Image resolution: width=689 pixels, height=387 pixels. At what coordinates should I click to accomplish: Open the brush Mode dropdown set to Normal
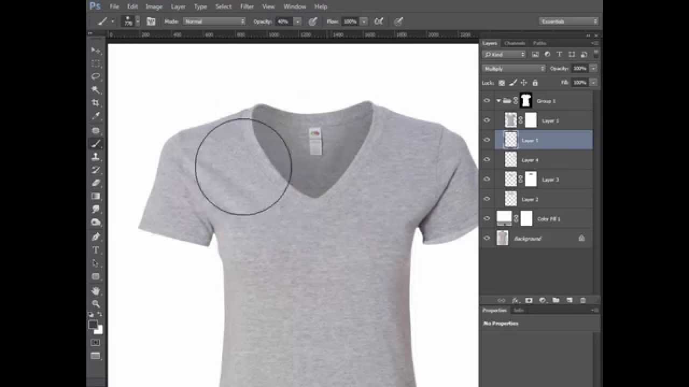(214, 21)
